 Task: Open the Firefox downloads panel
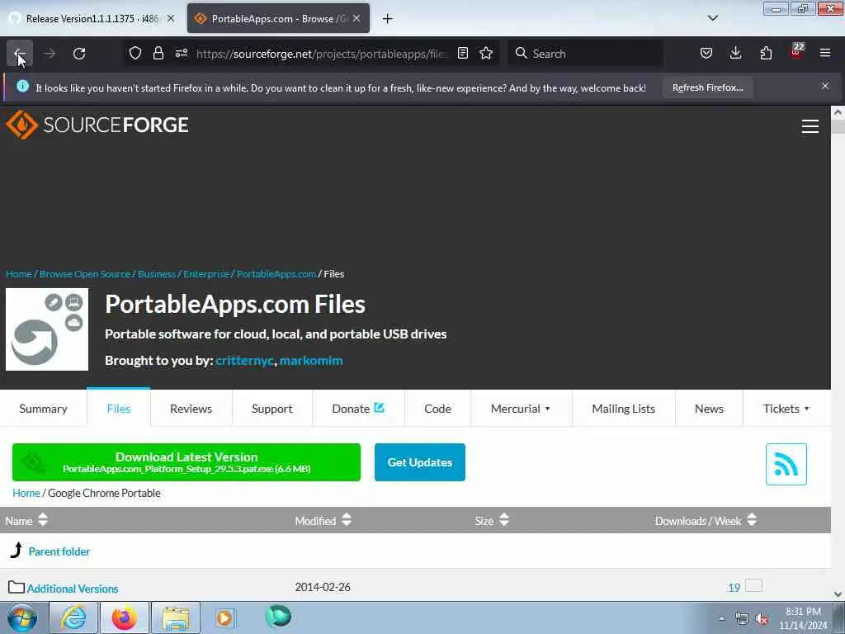(x=735, y=54)
